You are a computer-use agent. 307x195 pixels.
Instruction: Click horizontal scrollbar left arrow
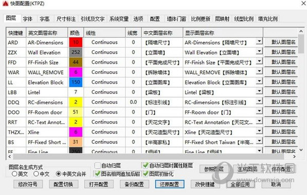(10, 157)
